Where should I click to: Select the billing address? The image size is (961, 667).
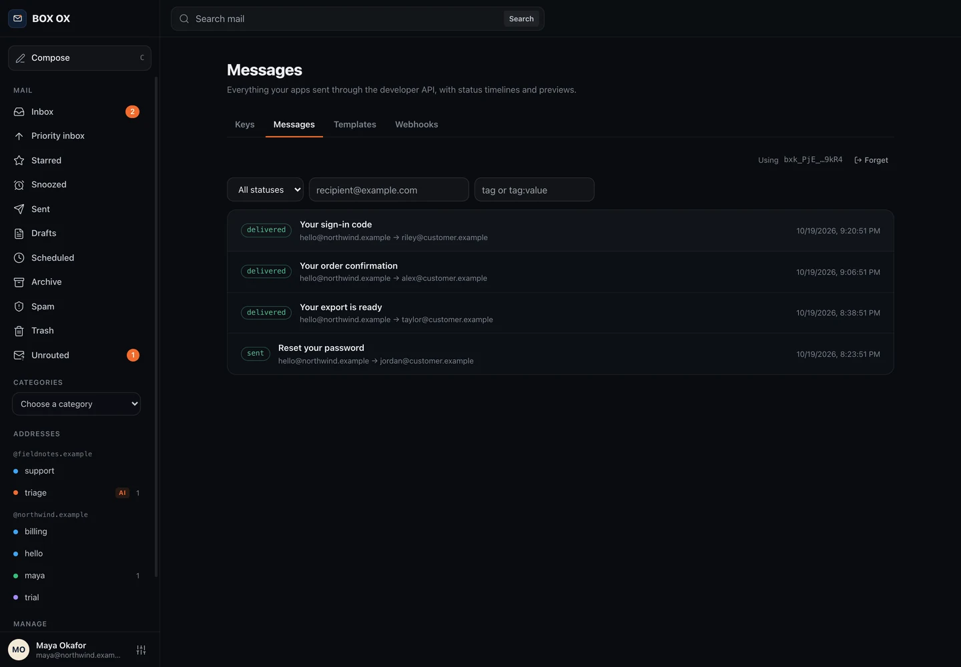[x=77, y=532]
